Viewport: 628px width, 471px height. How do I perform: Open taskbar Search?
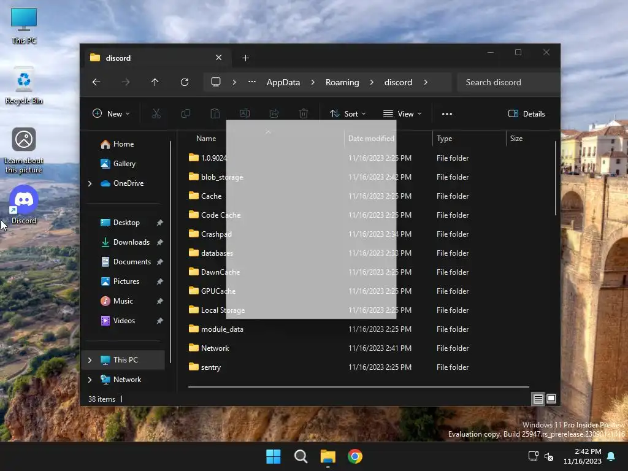[301, 456]
